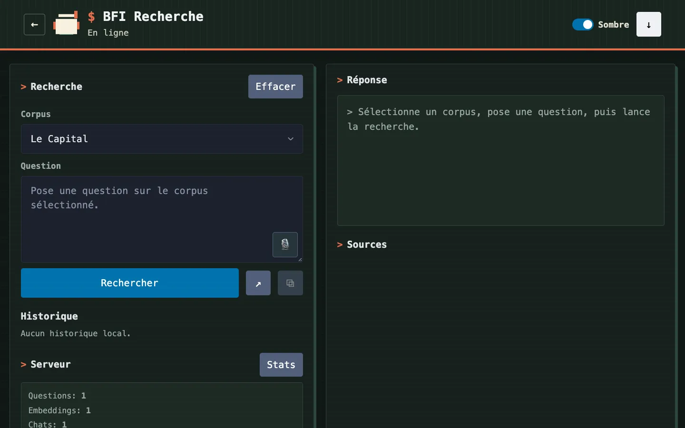
Task: Open the Corpus dropdown showing Le Capital
Action: click(162, 139)
